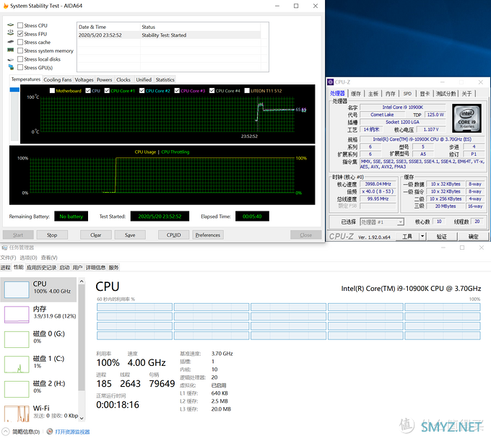Click the Stress local disks drive icon

(11, 59)
